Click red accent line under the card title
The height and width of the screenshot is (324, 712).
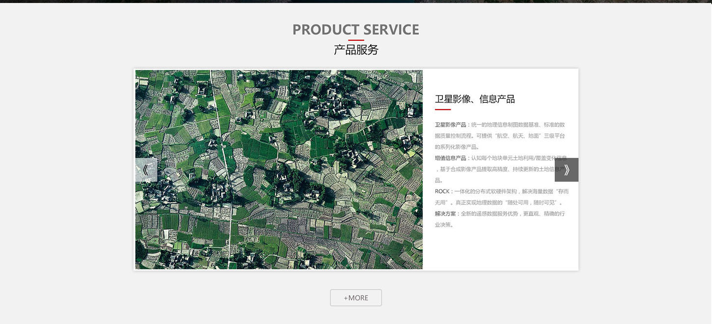(442, 109)
